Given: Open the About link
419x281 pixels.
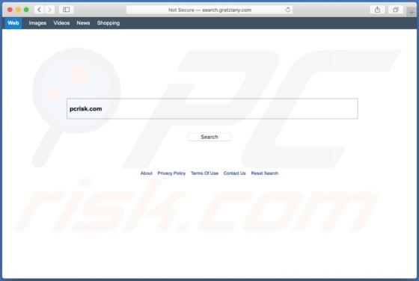Looking at the screenshot, I should click(x=147, y=173).
